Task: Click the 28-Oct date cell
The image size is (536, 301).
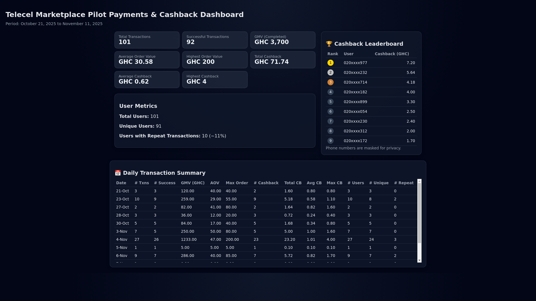Action: pos(123,215)
